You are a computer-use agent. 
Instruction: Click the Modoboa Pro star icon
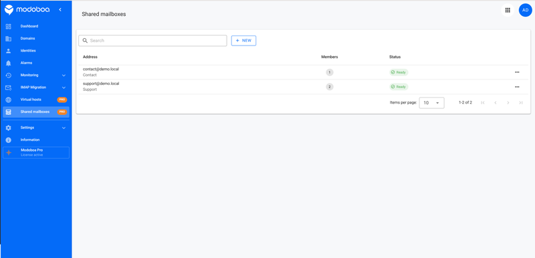click(x=9, y=152)
